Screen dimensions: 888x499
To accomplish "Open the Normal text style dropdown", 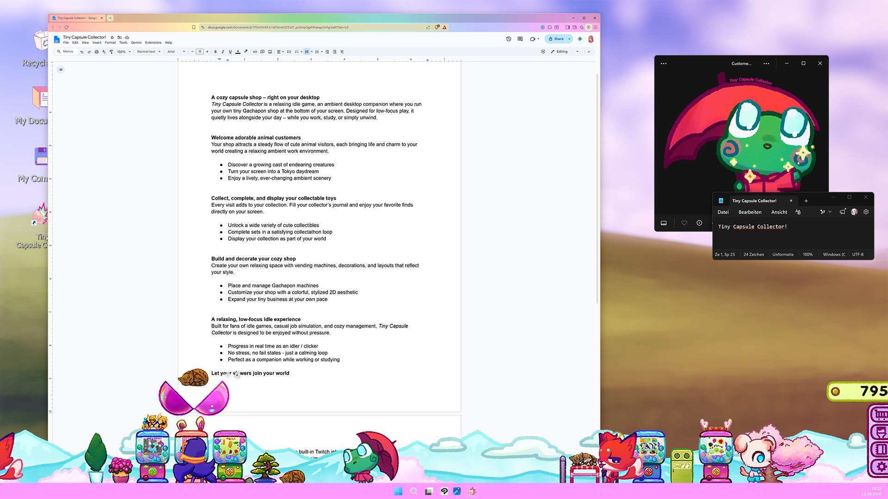I will coord(149,52).
